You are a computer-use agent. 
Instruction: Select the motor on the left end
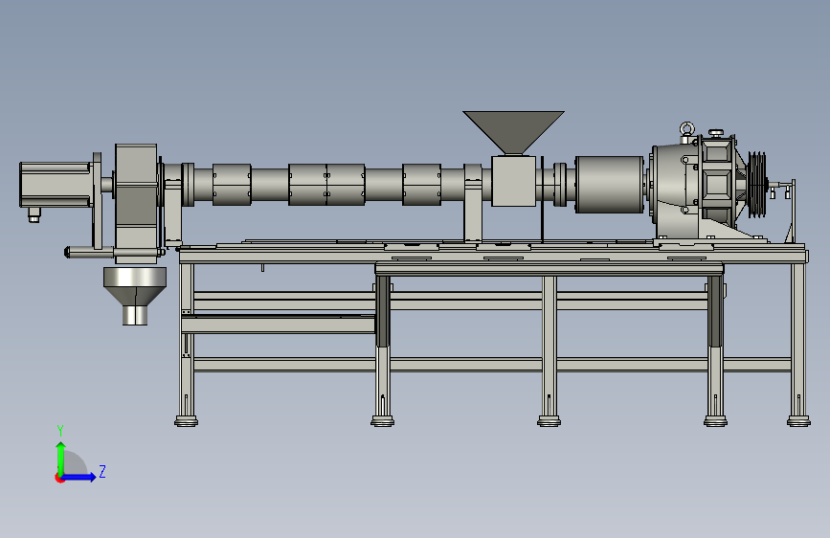tap(56, 184)
